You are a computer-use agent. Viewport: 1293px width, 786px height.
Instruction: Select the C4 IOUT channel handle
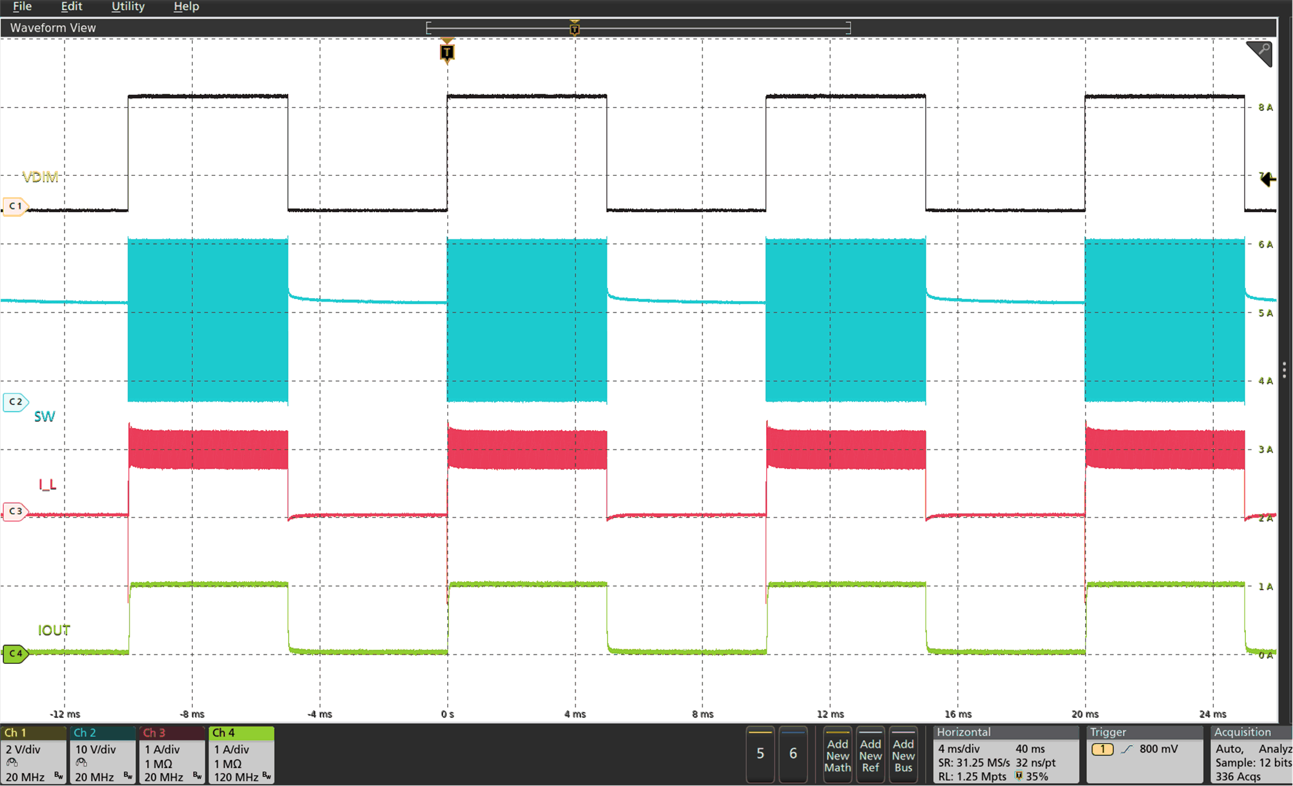15,653
